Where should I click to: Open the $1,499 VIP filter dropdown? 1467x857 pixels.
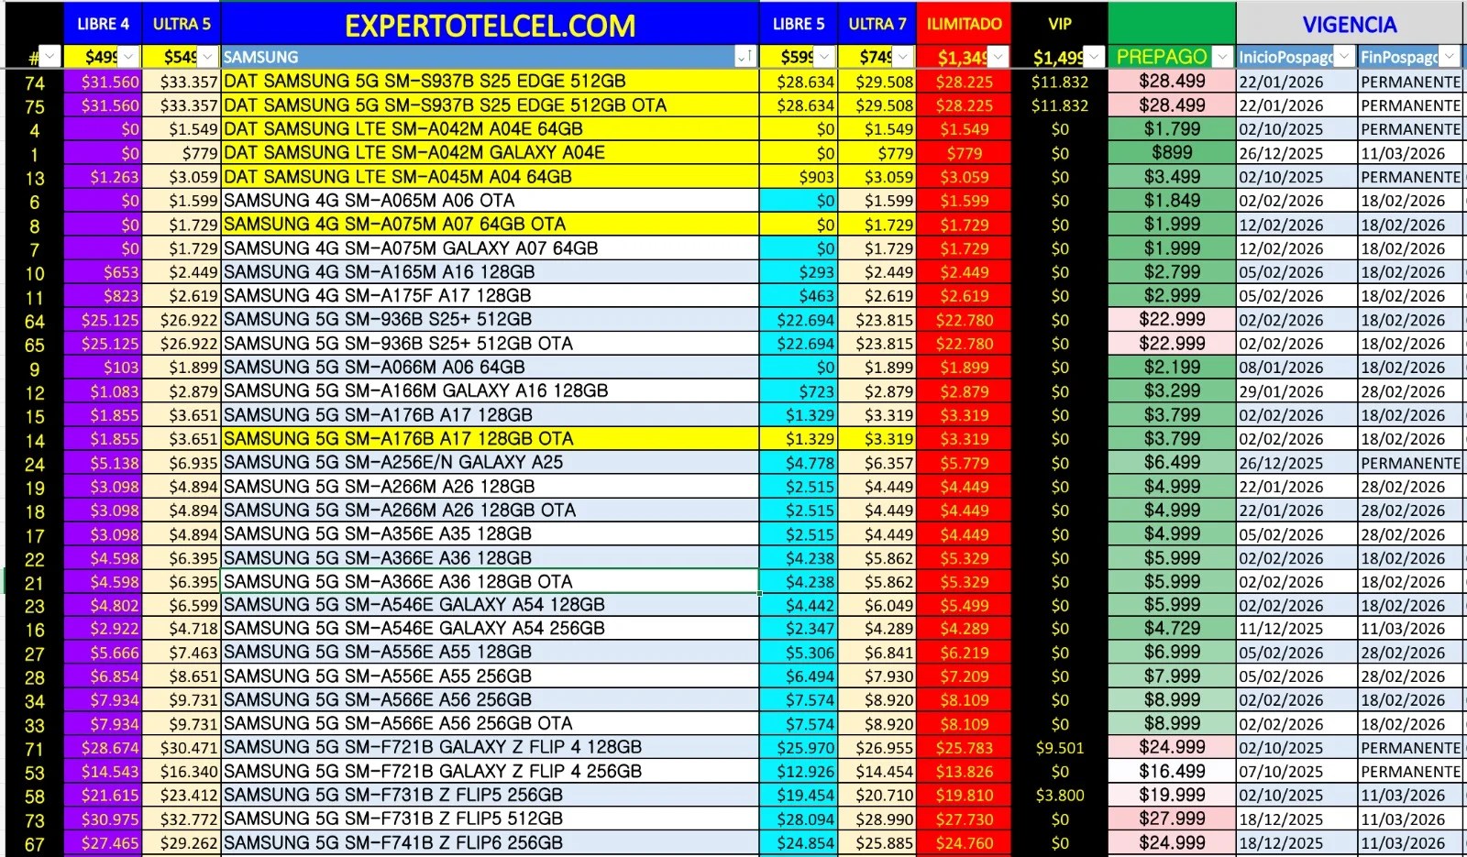[x=1094, y=57]
